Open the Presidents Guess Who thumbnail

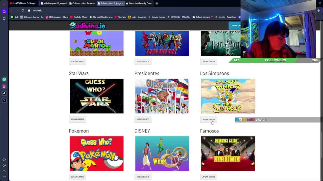click(x=162, y=96)
